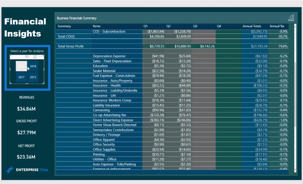Click the bar chart icon in table header

[291, 18]
